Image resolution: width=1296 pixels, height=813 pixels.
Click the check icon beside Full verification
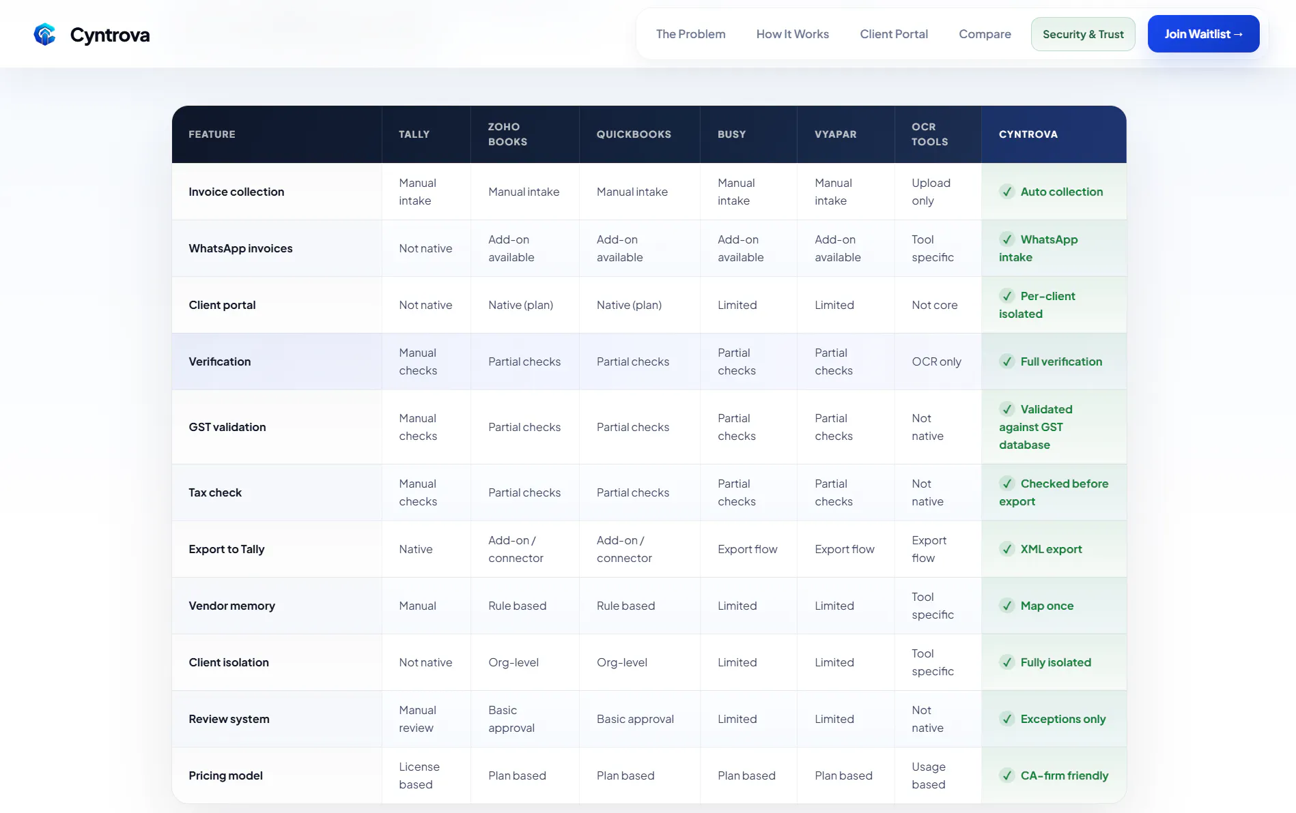(1006, 361)
